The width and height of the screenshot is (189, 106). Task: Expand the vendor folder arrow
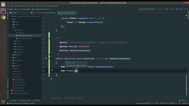click(12, 66)
